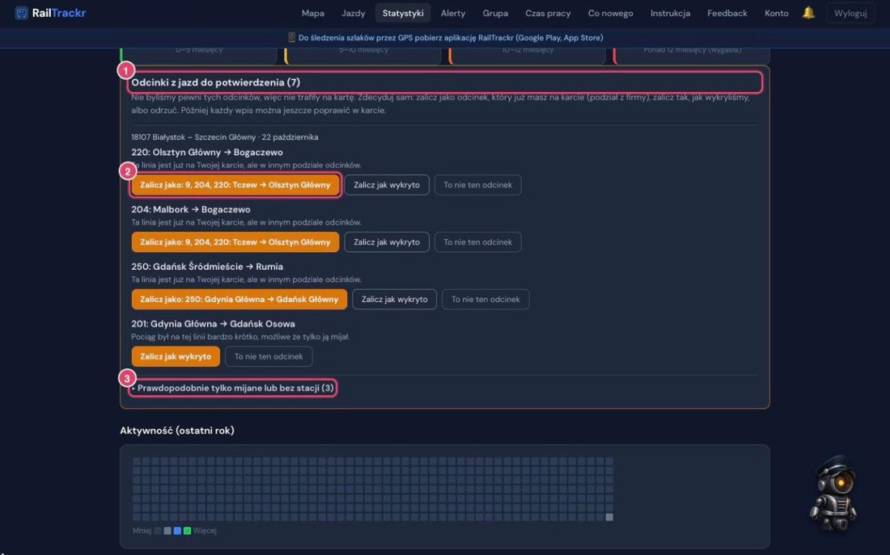Log out with the Wyloguj button

(x=850, y=13)
